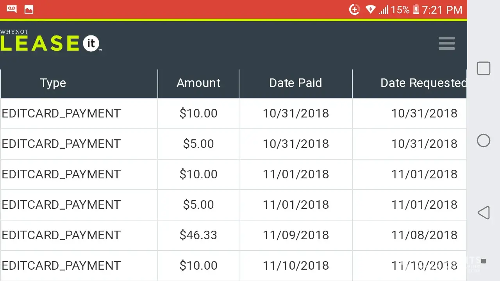Tap the image notification icon
The height and width of the screenshot is (281, 500).
click(x=29, y=10)
